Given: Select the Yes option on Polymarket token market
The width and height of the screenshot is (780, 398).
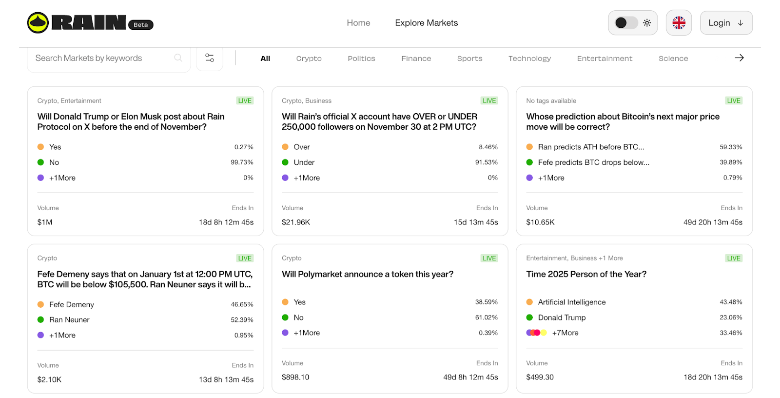Looking at the screenshot, I should 299,302.
